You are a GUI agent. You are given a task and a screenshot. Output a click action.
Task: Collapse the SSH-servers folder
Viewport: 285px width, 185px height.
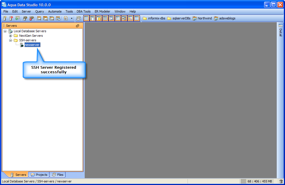(11, 40)
